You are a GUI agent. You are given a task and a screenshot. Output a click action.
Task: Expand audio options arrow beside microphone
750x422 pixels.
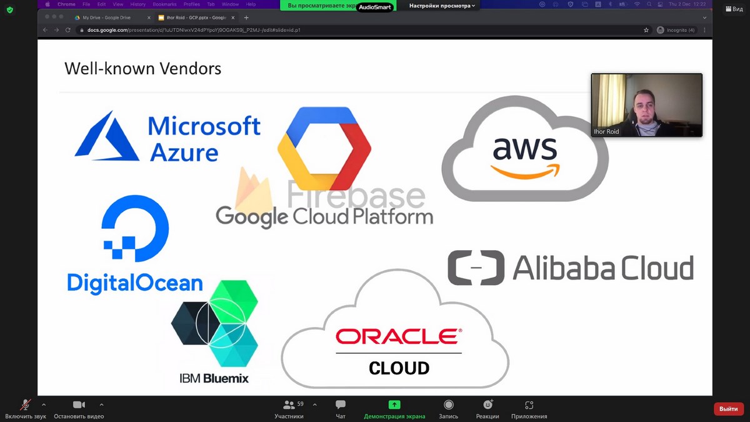point(44,404)
